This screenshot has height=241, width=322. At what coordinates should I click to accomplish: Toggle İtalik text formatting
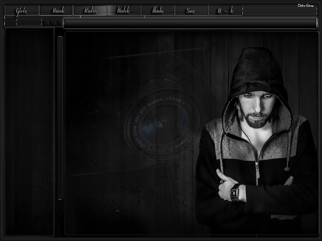pos(124,11)
